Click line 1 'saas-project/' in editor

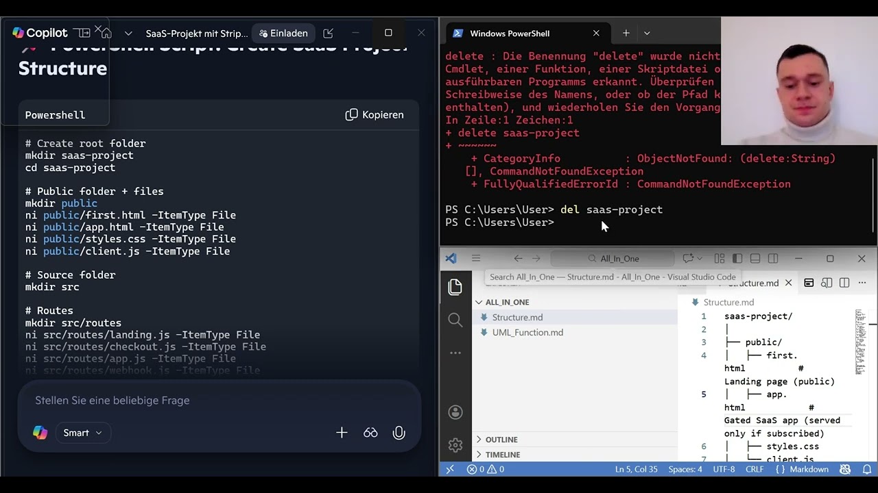click(758, 316)
